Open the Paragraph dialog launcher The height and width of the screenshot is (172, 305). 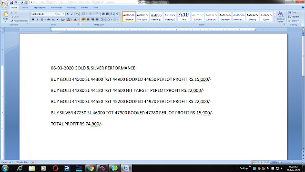(x=119, y=25)
